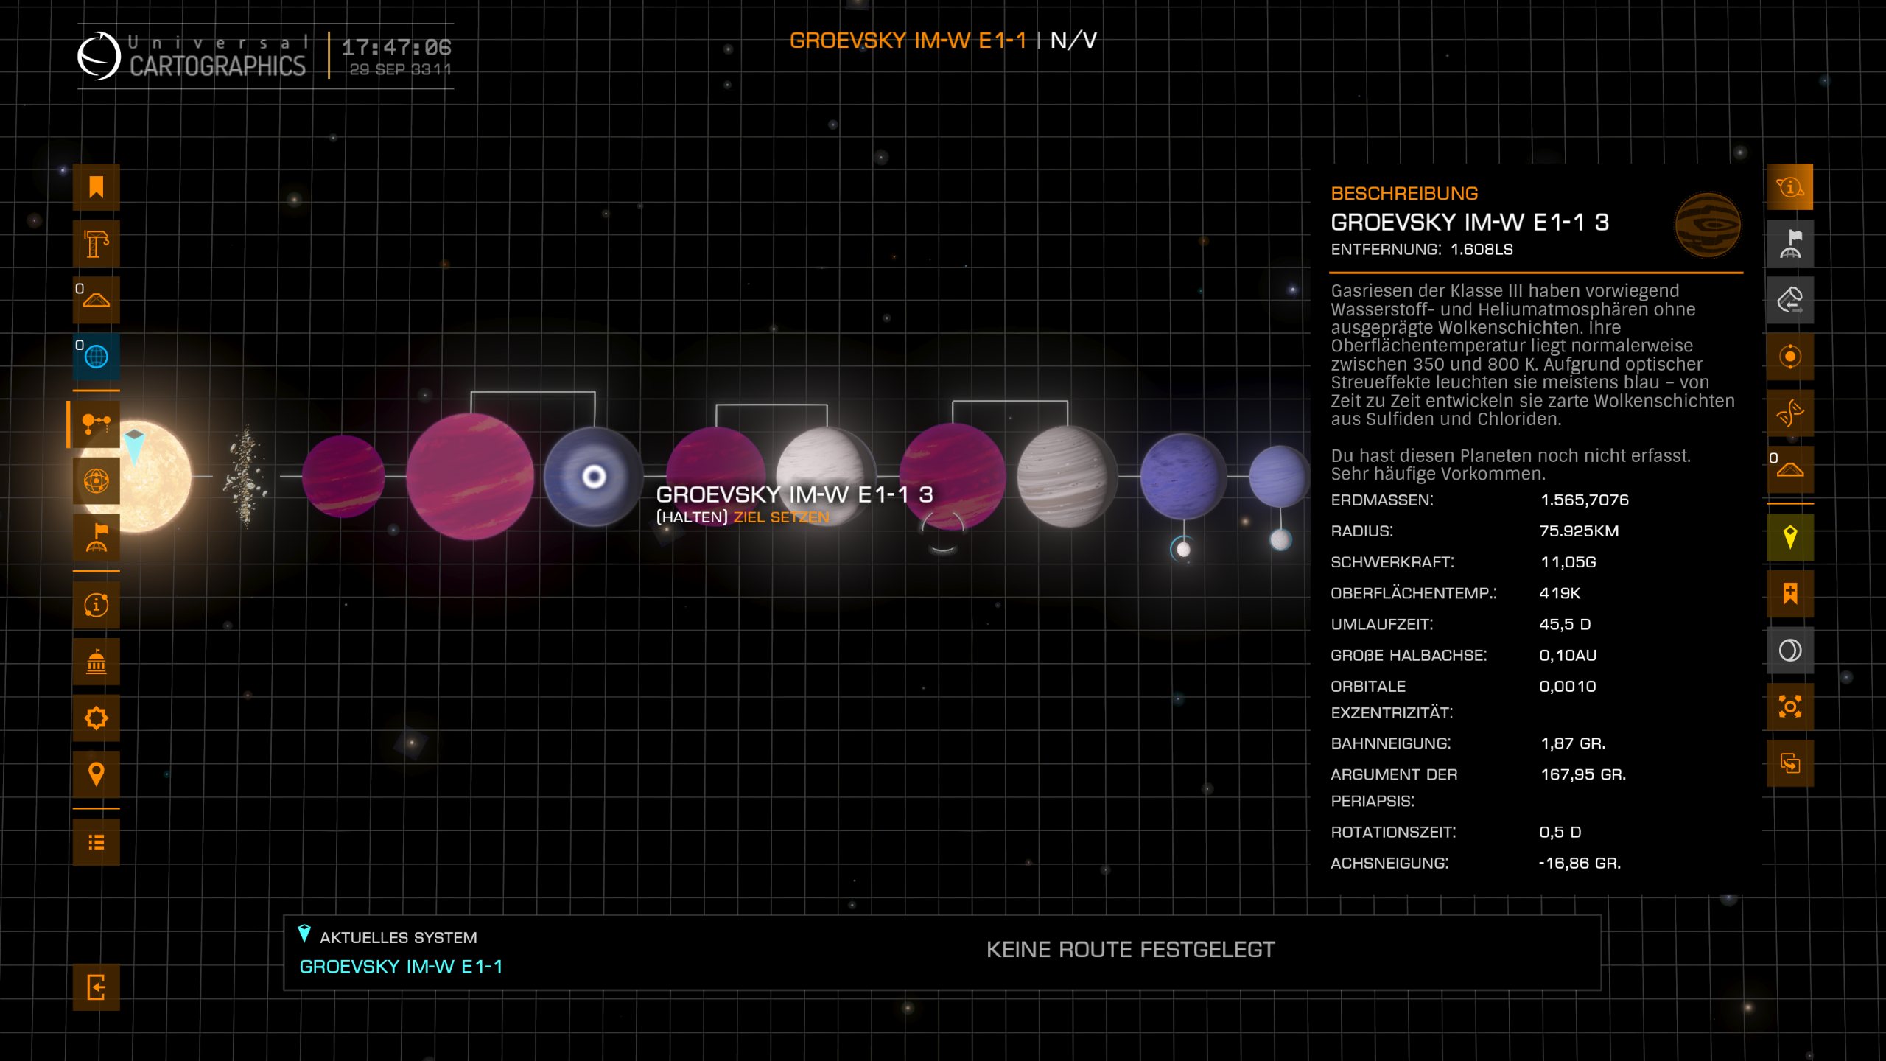The height and width of the screenshot is (1061, 1886).
Task: Click GROEVSKY IM-W E1-1 current system link
Action: pyautogui.click(x=401, y=967)
